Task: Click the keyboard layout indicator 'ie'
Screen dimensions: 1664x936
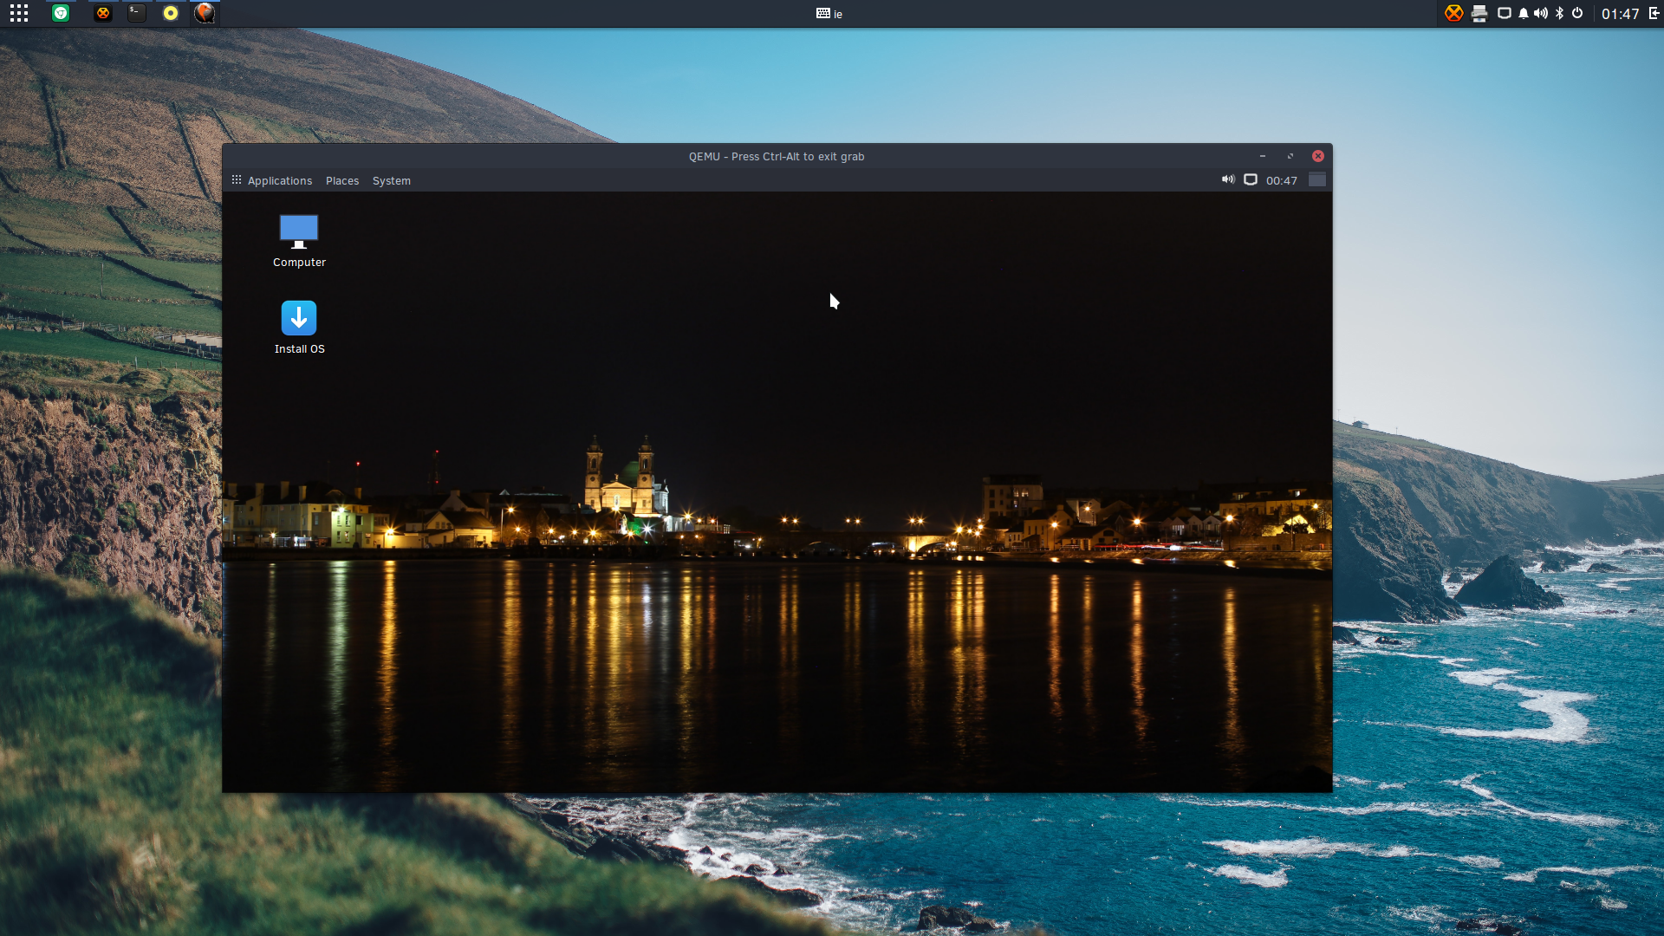Action: coord(829,13)
